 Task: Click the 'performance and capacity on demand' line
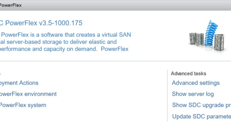[x=64, y=49]
